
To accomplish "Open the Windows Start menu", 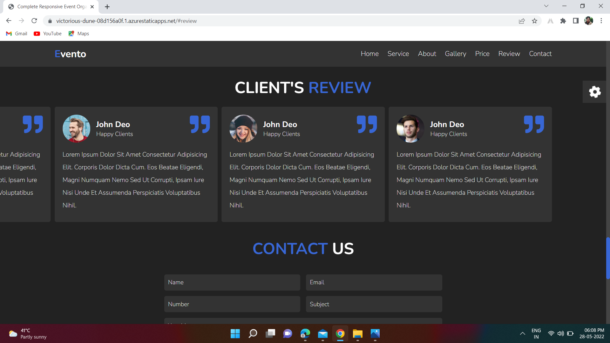I will pos(235,334).
